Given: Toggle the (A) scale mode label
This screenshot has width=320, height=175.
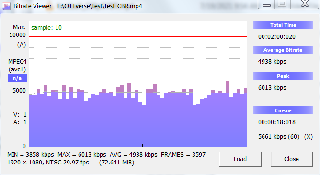Looking at the screenshot, I should point(22,45).
